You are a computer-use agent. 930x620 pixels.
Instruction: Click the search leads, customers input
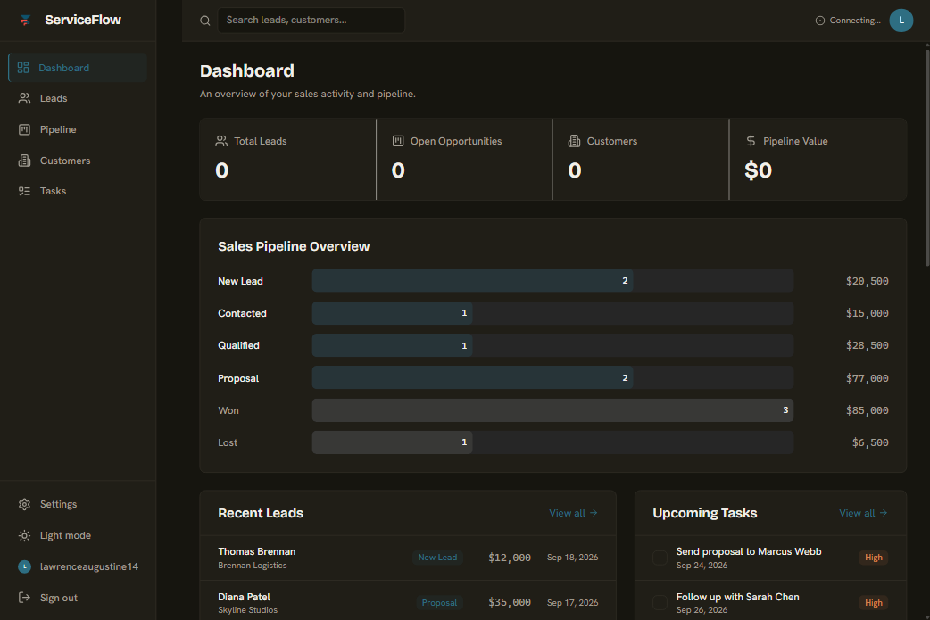tap(311, 21)
